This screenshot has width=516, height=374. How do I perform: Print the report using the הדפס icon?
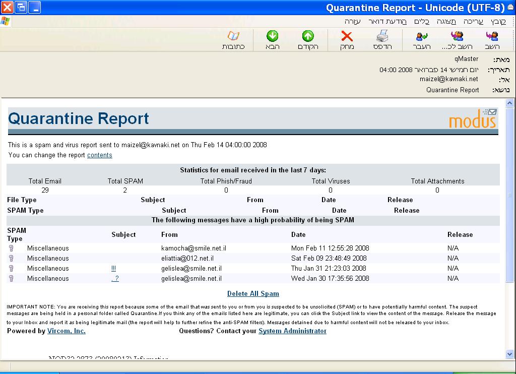coord(382,36)
